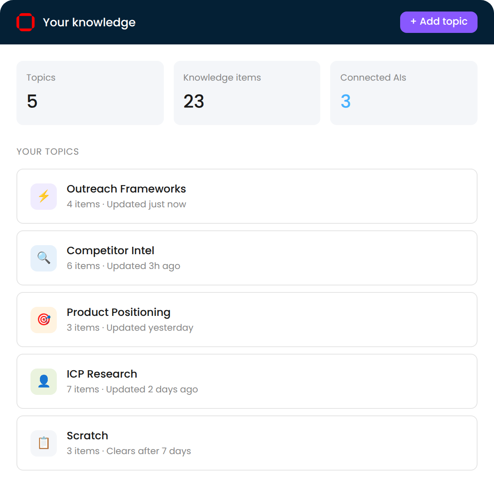The height and width of the screenshot is (487, 494).
Task: Click the magnifying glass icon beside Competitor Intel
Action: pyautogui.click(x=43, y=258)
